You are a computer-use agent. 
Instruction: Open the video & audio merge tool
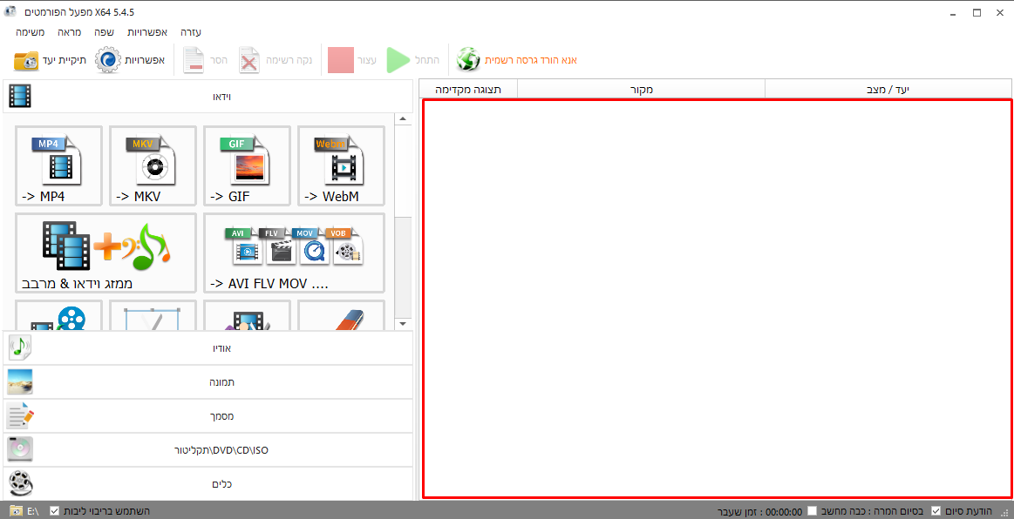105,253
